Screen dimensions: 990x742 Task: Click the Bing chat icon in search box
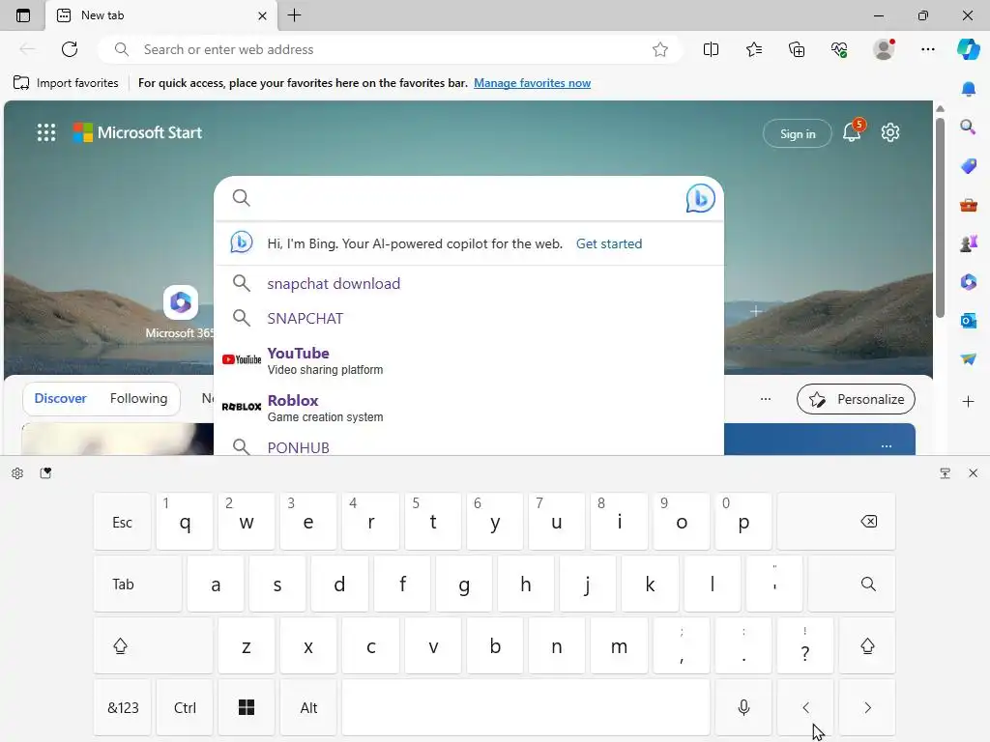click(x=700, y=198)
